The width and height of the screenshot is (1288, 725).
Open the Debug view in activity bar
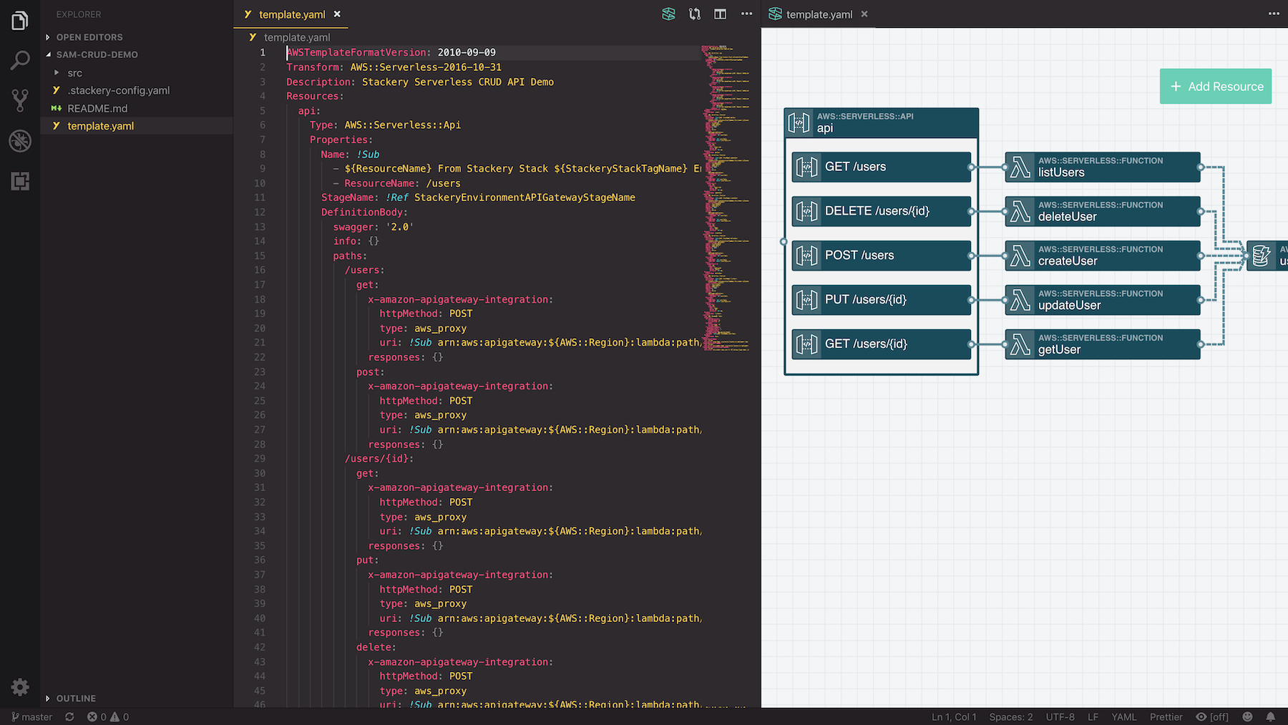20,141
